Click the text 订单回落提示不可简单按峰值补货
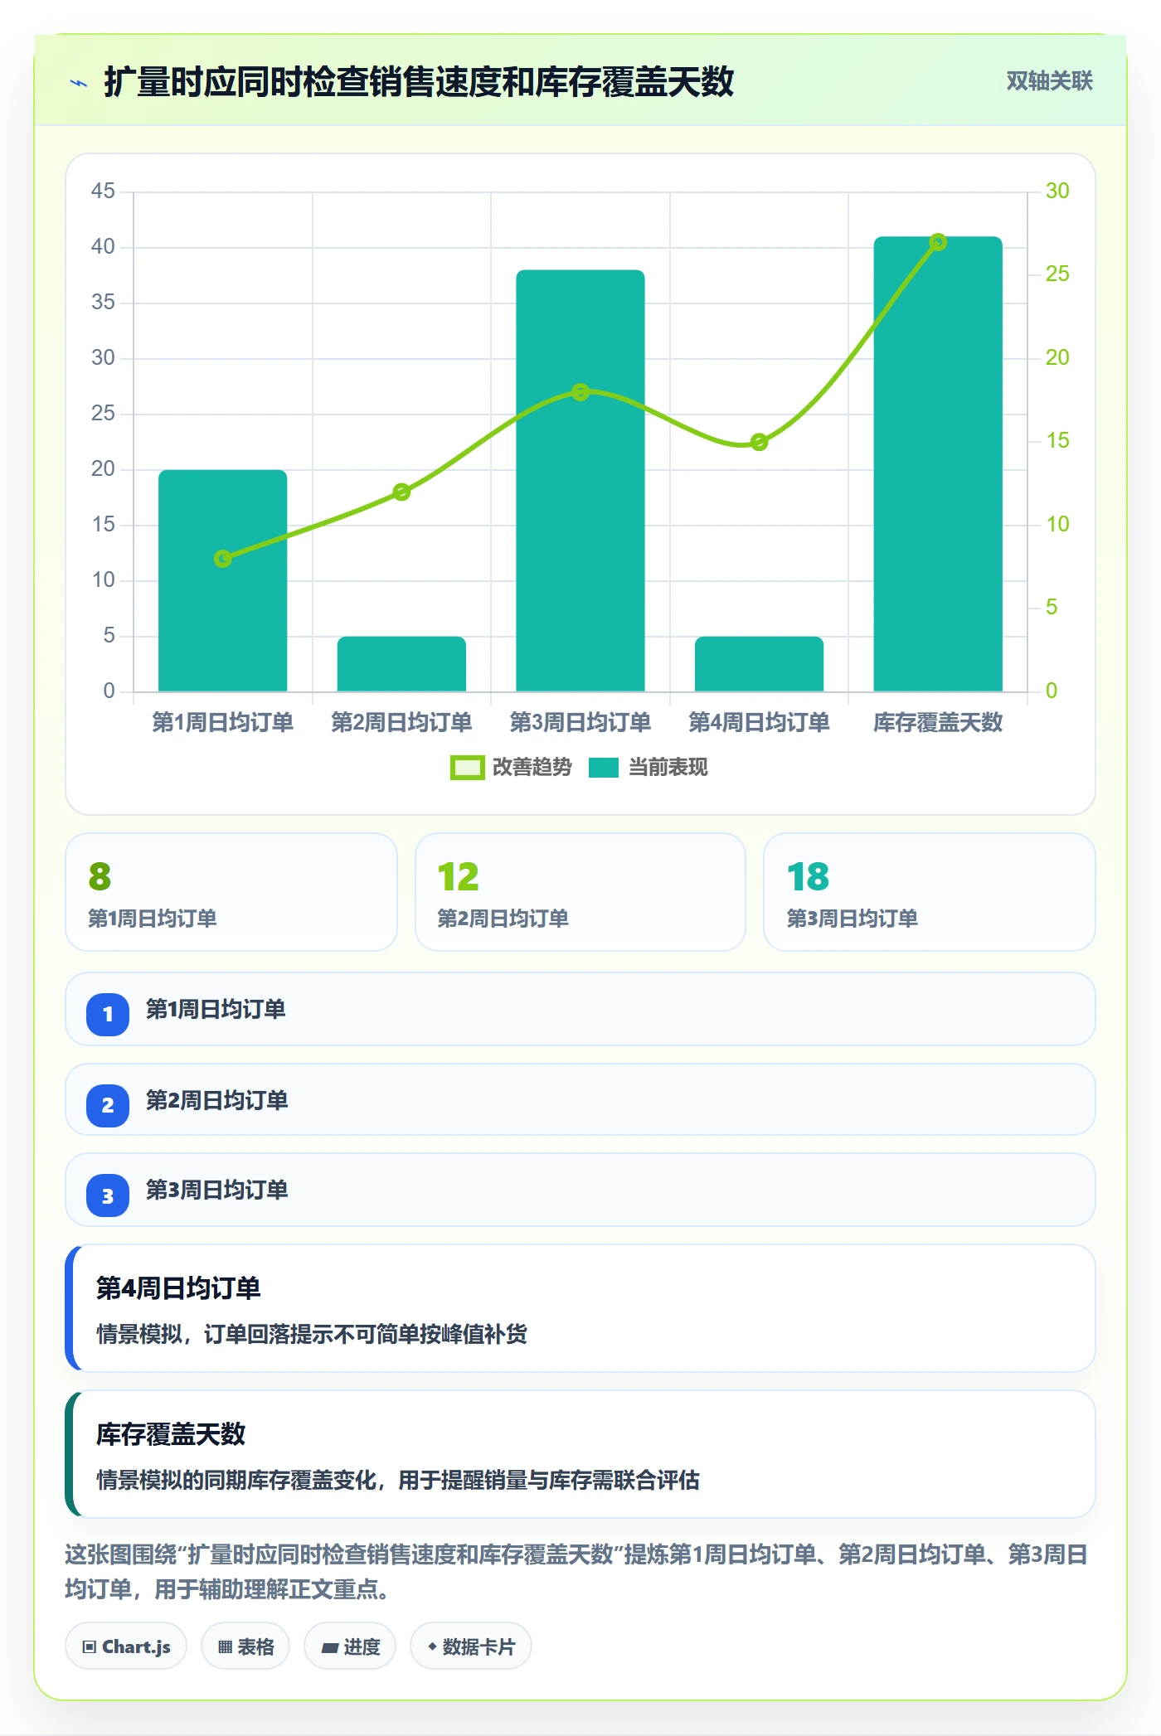Viewport: 1161px width, 1736px height. click(366, 1334)
